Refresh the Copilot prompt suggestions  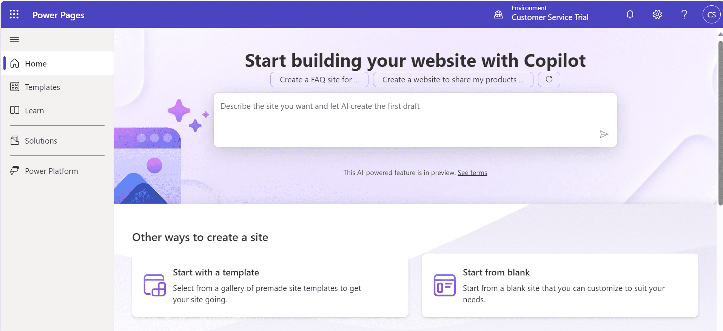click(x=549, y=80)
